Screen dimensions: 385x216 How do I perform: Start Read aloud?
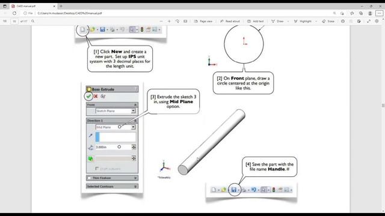click(230, 22)
